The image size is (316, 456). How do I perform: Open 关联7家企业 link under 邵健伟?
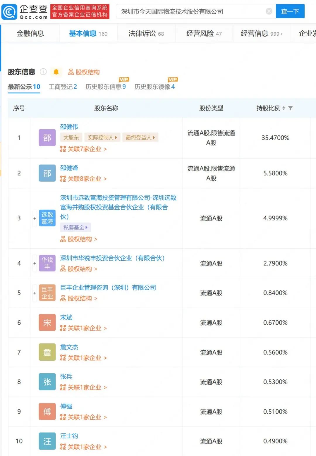[83, 149]
